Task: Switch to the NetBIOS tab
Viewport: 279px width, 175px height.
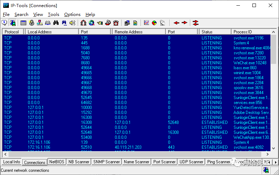Action: pyautogui.click(x=57, y=162)
